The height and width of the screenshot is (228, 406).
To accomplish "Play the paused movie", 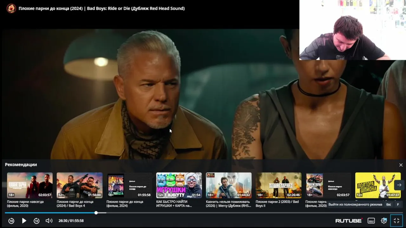I will [x=24, y=221].
